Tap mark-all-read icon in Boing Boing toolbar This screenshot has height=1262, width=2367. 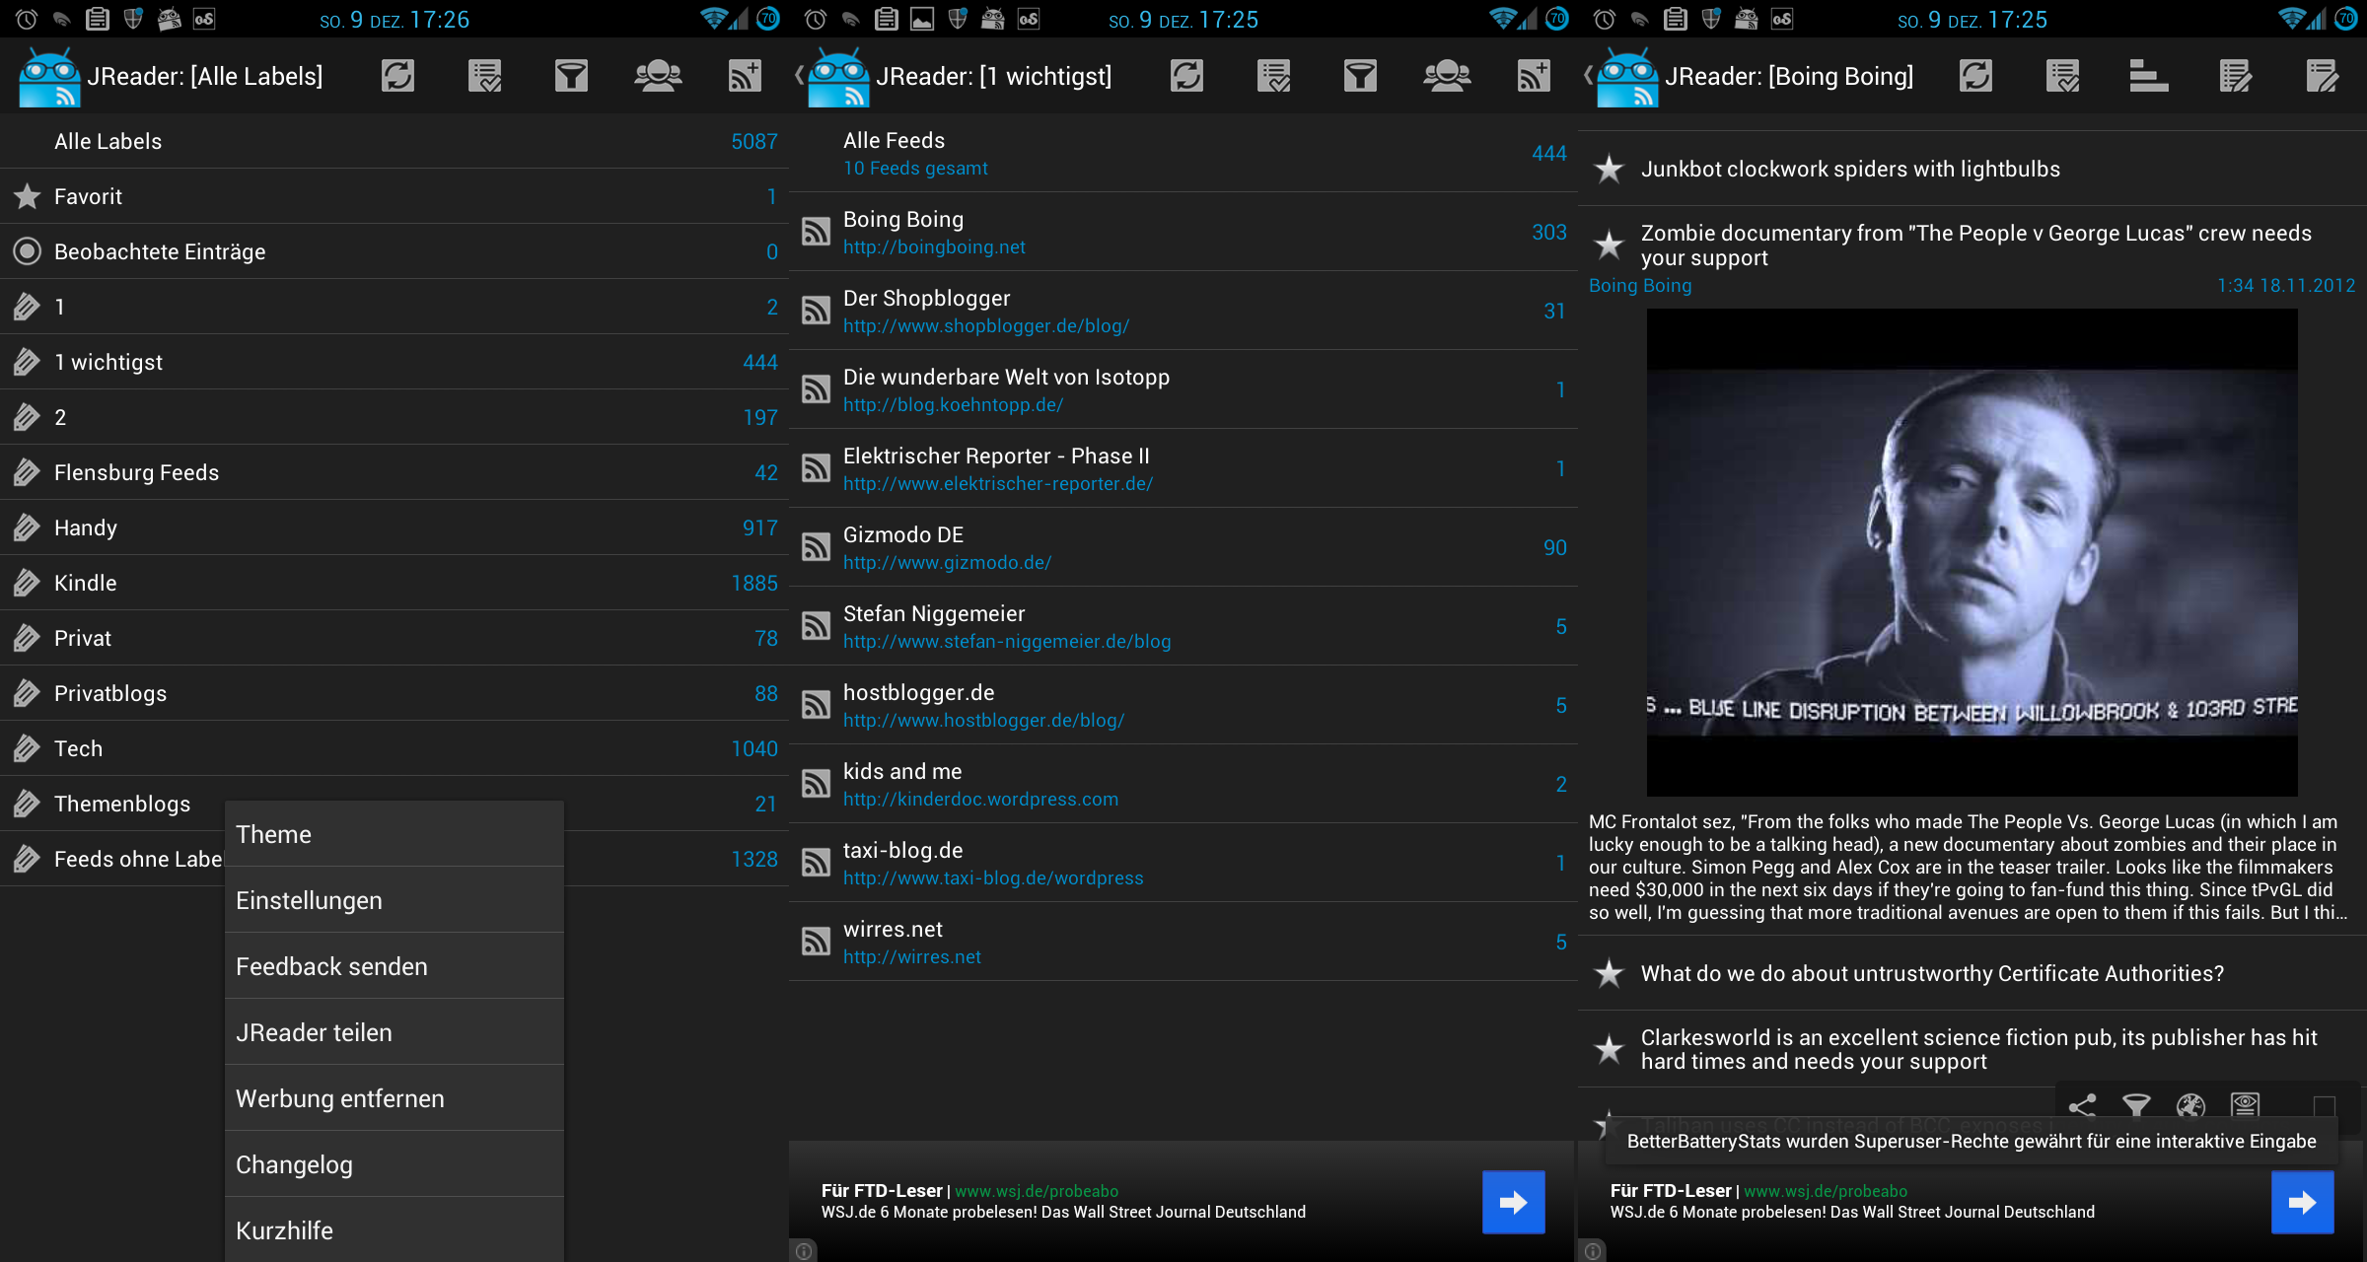pyautogui.click(x=2062, y=76)
